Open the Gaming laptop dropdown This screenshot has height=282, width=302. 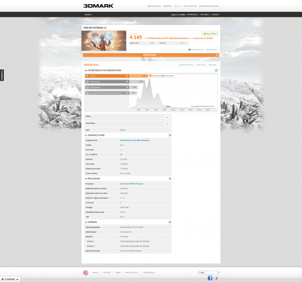point(127,87)
